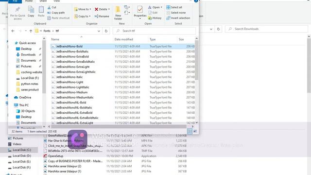Switch to details view icon

[x=190, y=131]
